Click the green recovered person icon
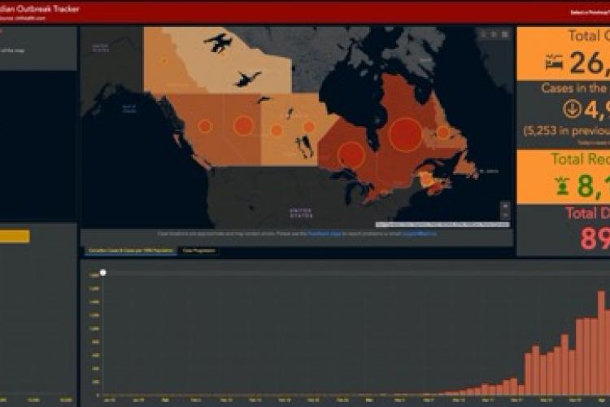 coord(562,186)
